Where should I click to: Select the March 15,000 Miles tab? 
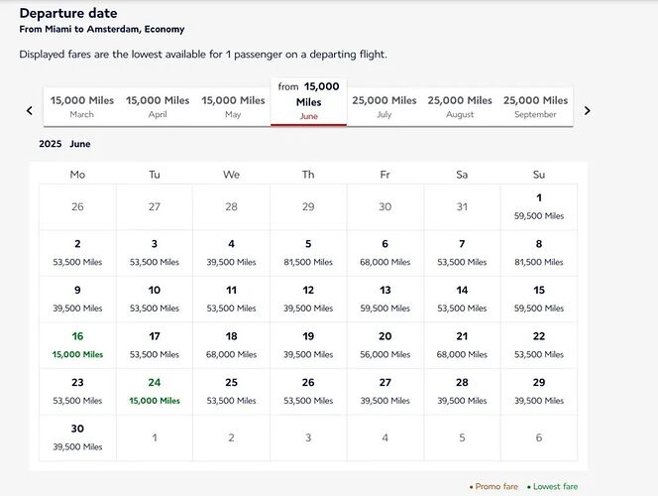click(82, 106)
